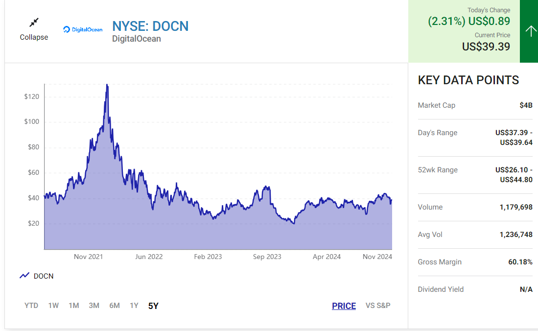Click the Market Cap label
The image size is (538, 331).
pos(437,105)
